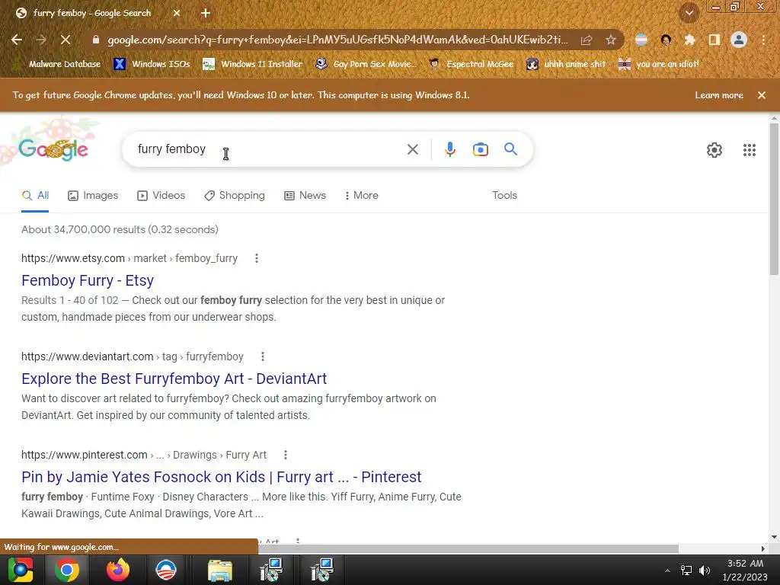Search by image with the camera icon
This screenshot has height=585, width=780.
pyautogui.click(x=481, y=149)
